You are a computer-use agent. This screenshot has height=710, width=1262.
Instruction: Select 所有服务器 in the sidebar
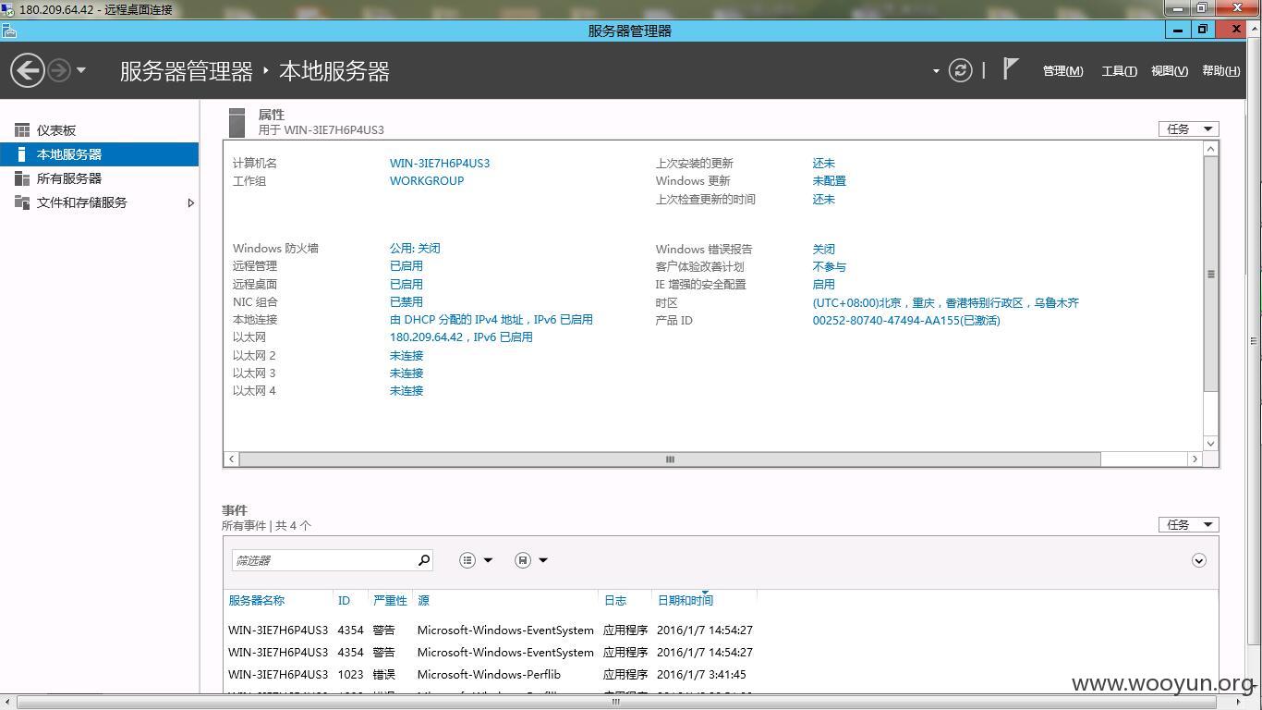[x=99, y=178]
